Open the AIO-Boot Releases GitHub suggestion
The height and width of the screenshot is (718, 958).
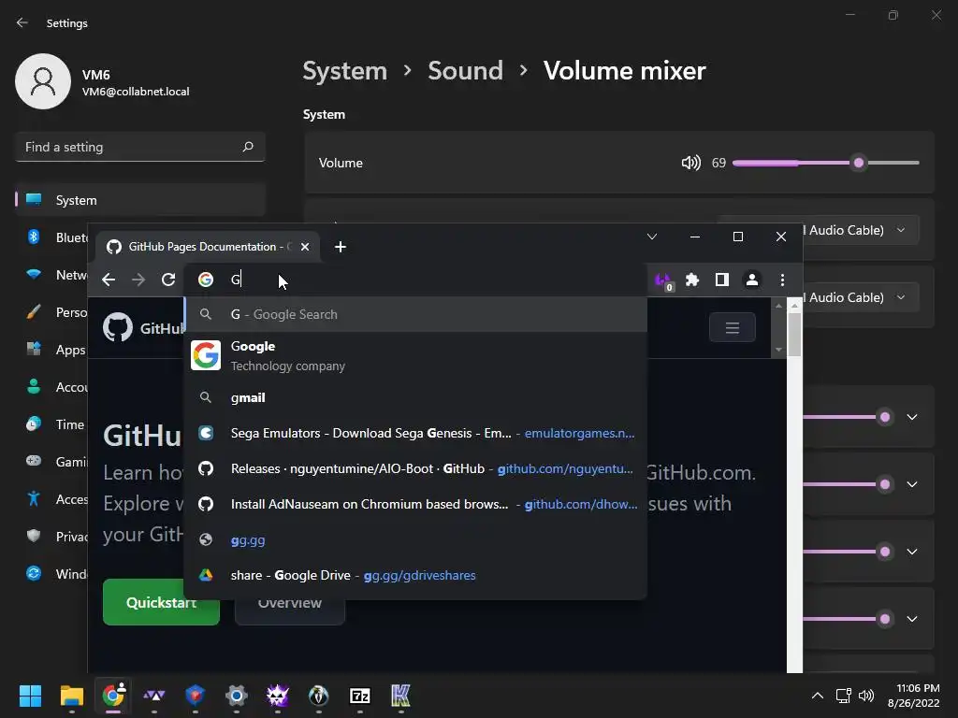416,468
